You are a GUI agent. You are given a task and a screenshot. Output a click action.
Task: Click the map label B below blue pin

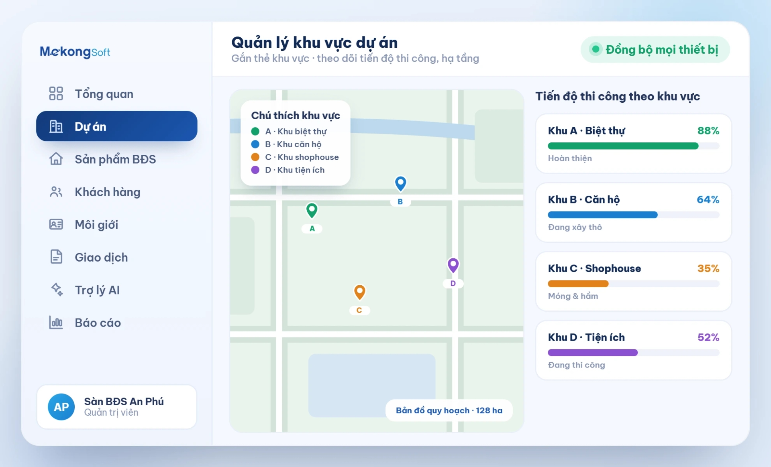400,201
